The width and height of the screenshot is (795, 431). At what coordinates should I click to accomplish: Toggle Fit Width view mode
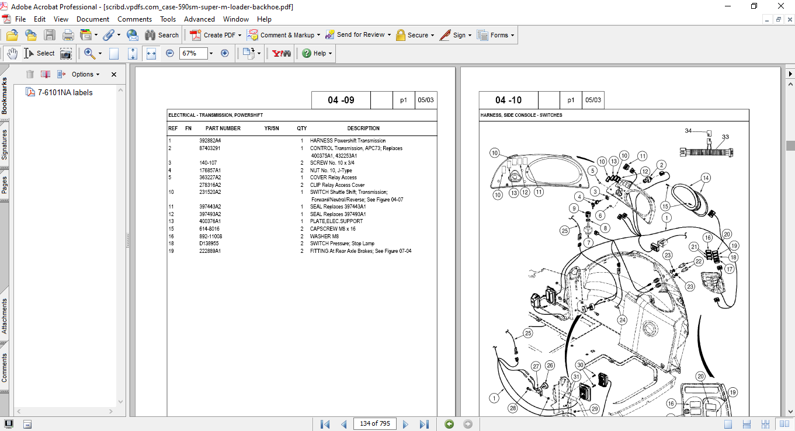151,53
